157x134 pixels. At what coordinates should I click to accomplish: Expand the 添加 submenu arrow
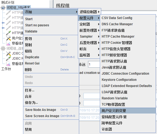tap(76, 12)
